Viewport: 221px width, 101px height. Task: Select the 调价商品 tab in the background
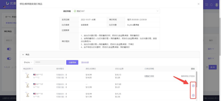click(8, 31)
